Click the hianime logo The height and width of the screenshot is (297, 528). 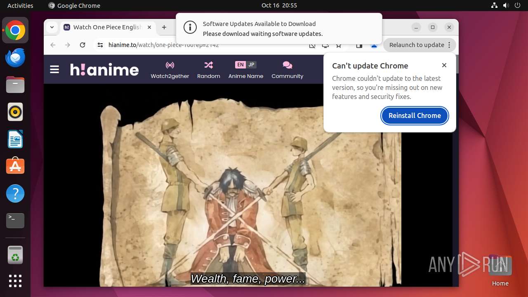point(104,69)
